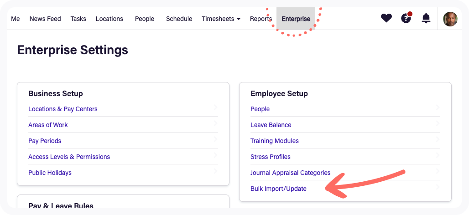
Task: Select the Areas of Work link
Action: point(48,125)
